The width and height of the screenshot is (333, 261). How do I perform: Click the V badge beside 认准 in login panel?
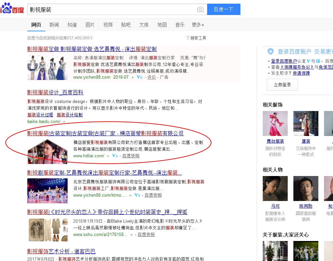click(308, 61)
